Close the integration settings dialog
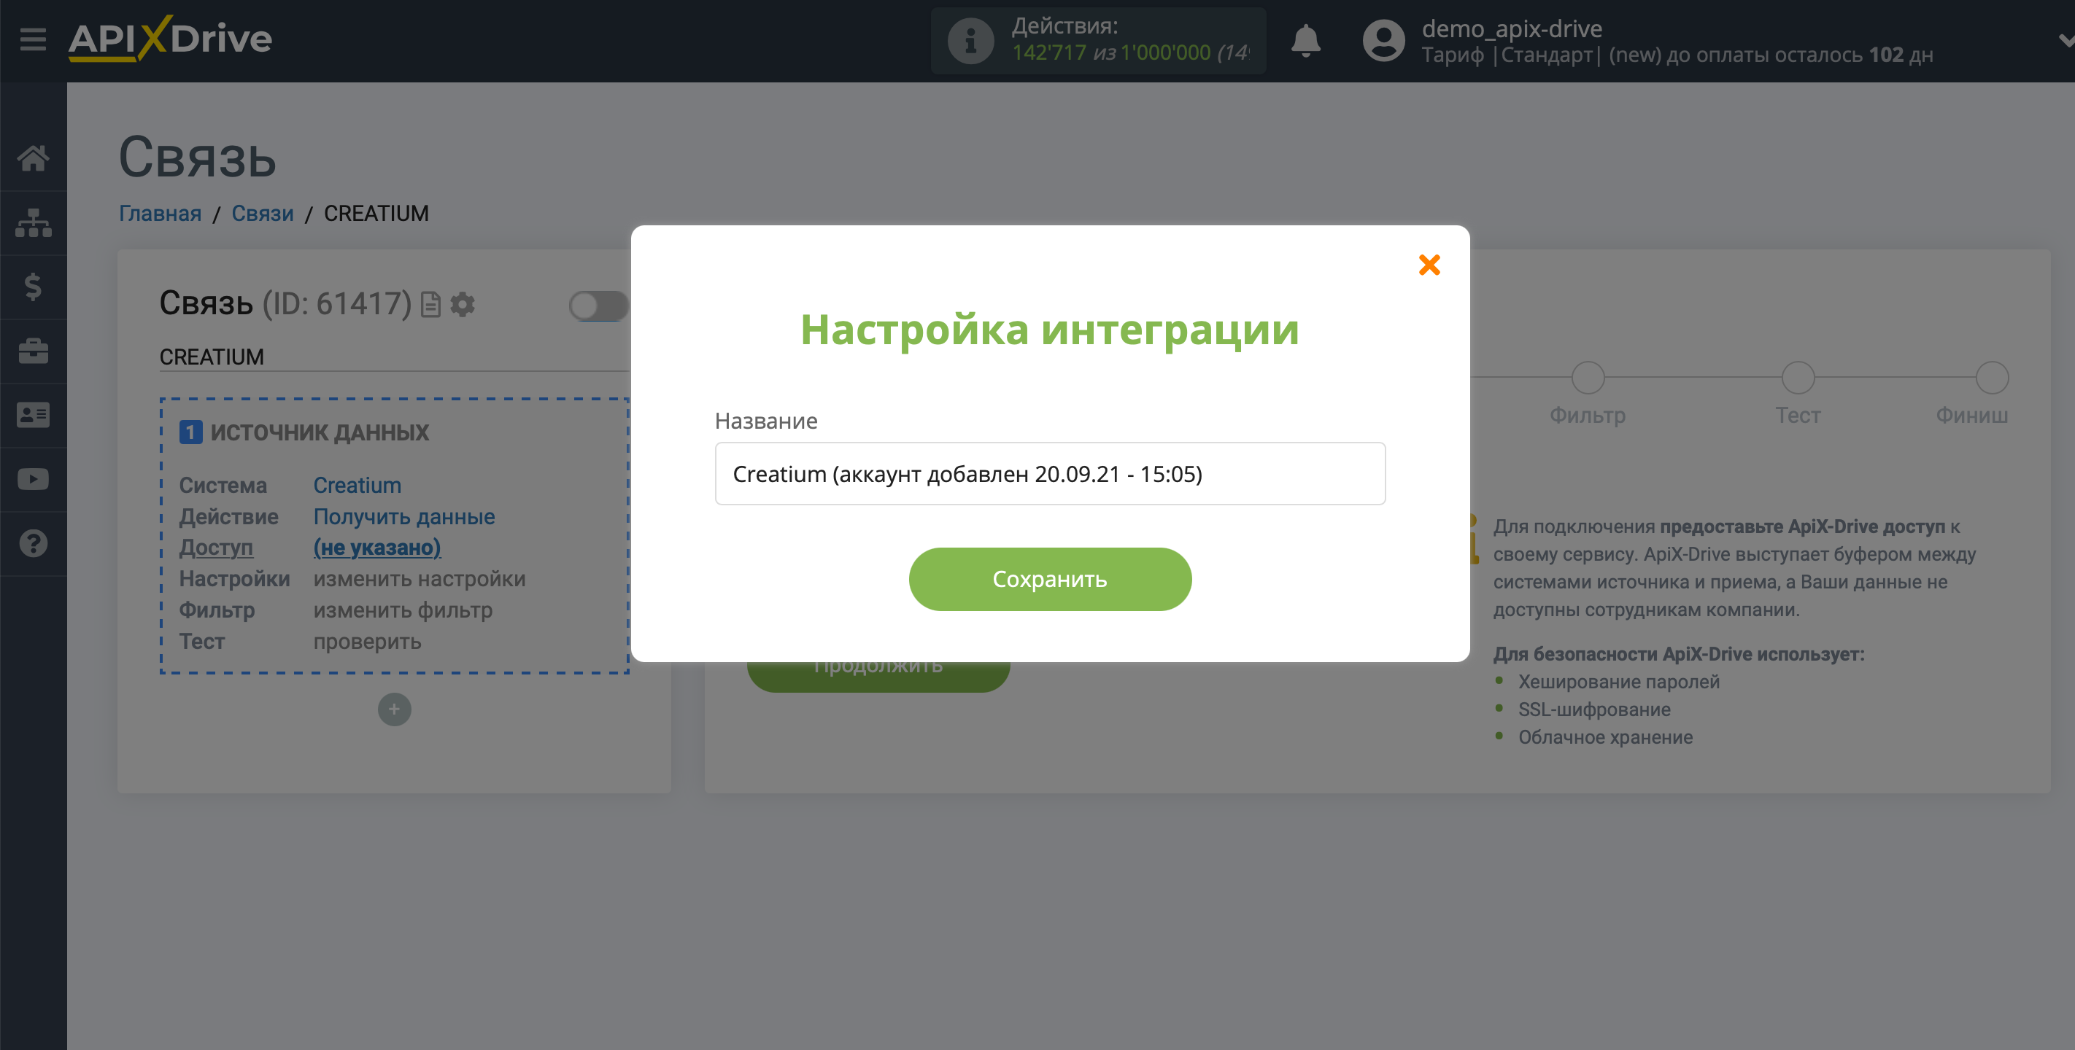The image size is (2075, 1050). tap(1429, 265)
